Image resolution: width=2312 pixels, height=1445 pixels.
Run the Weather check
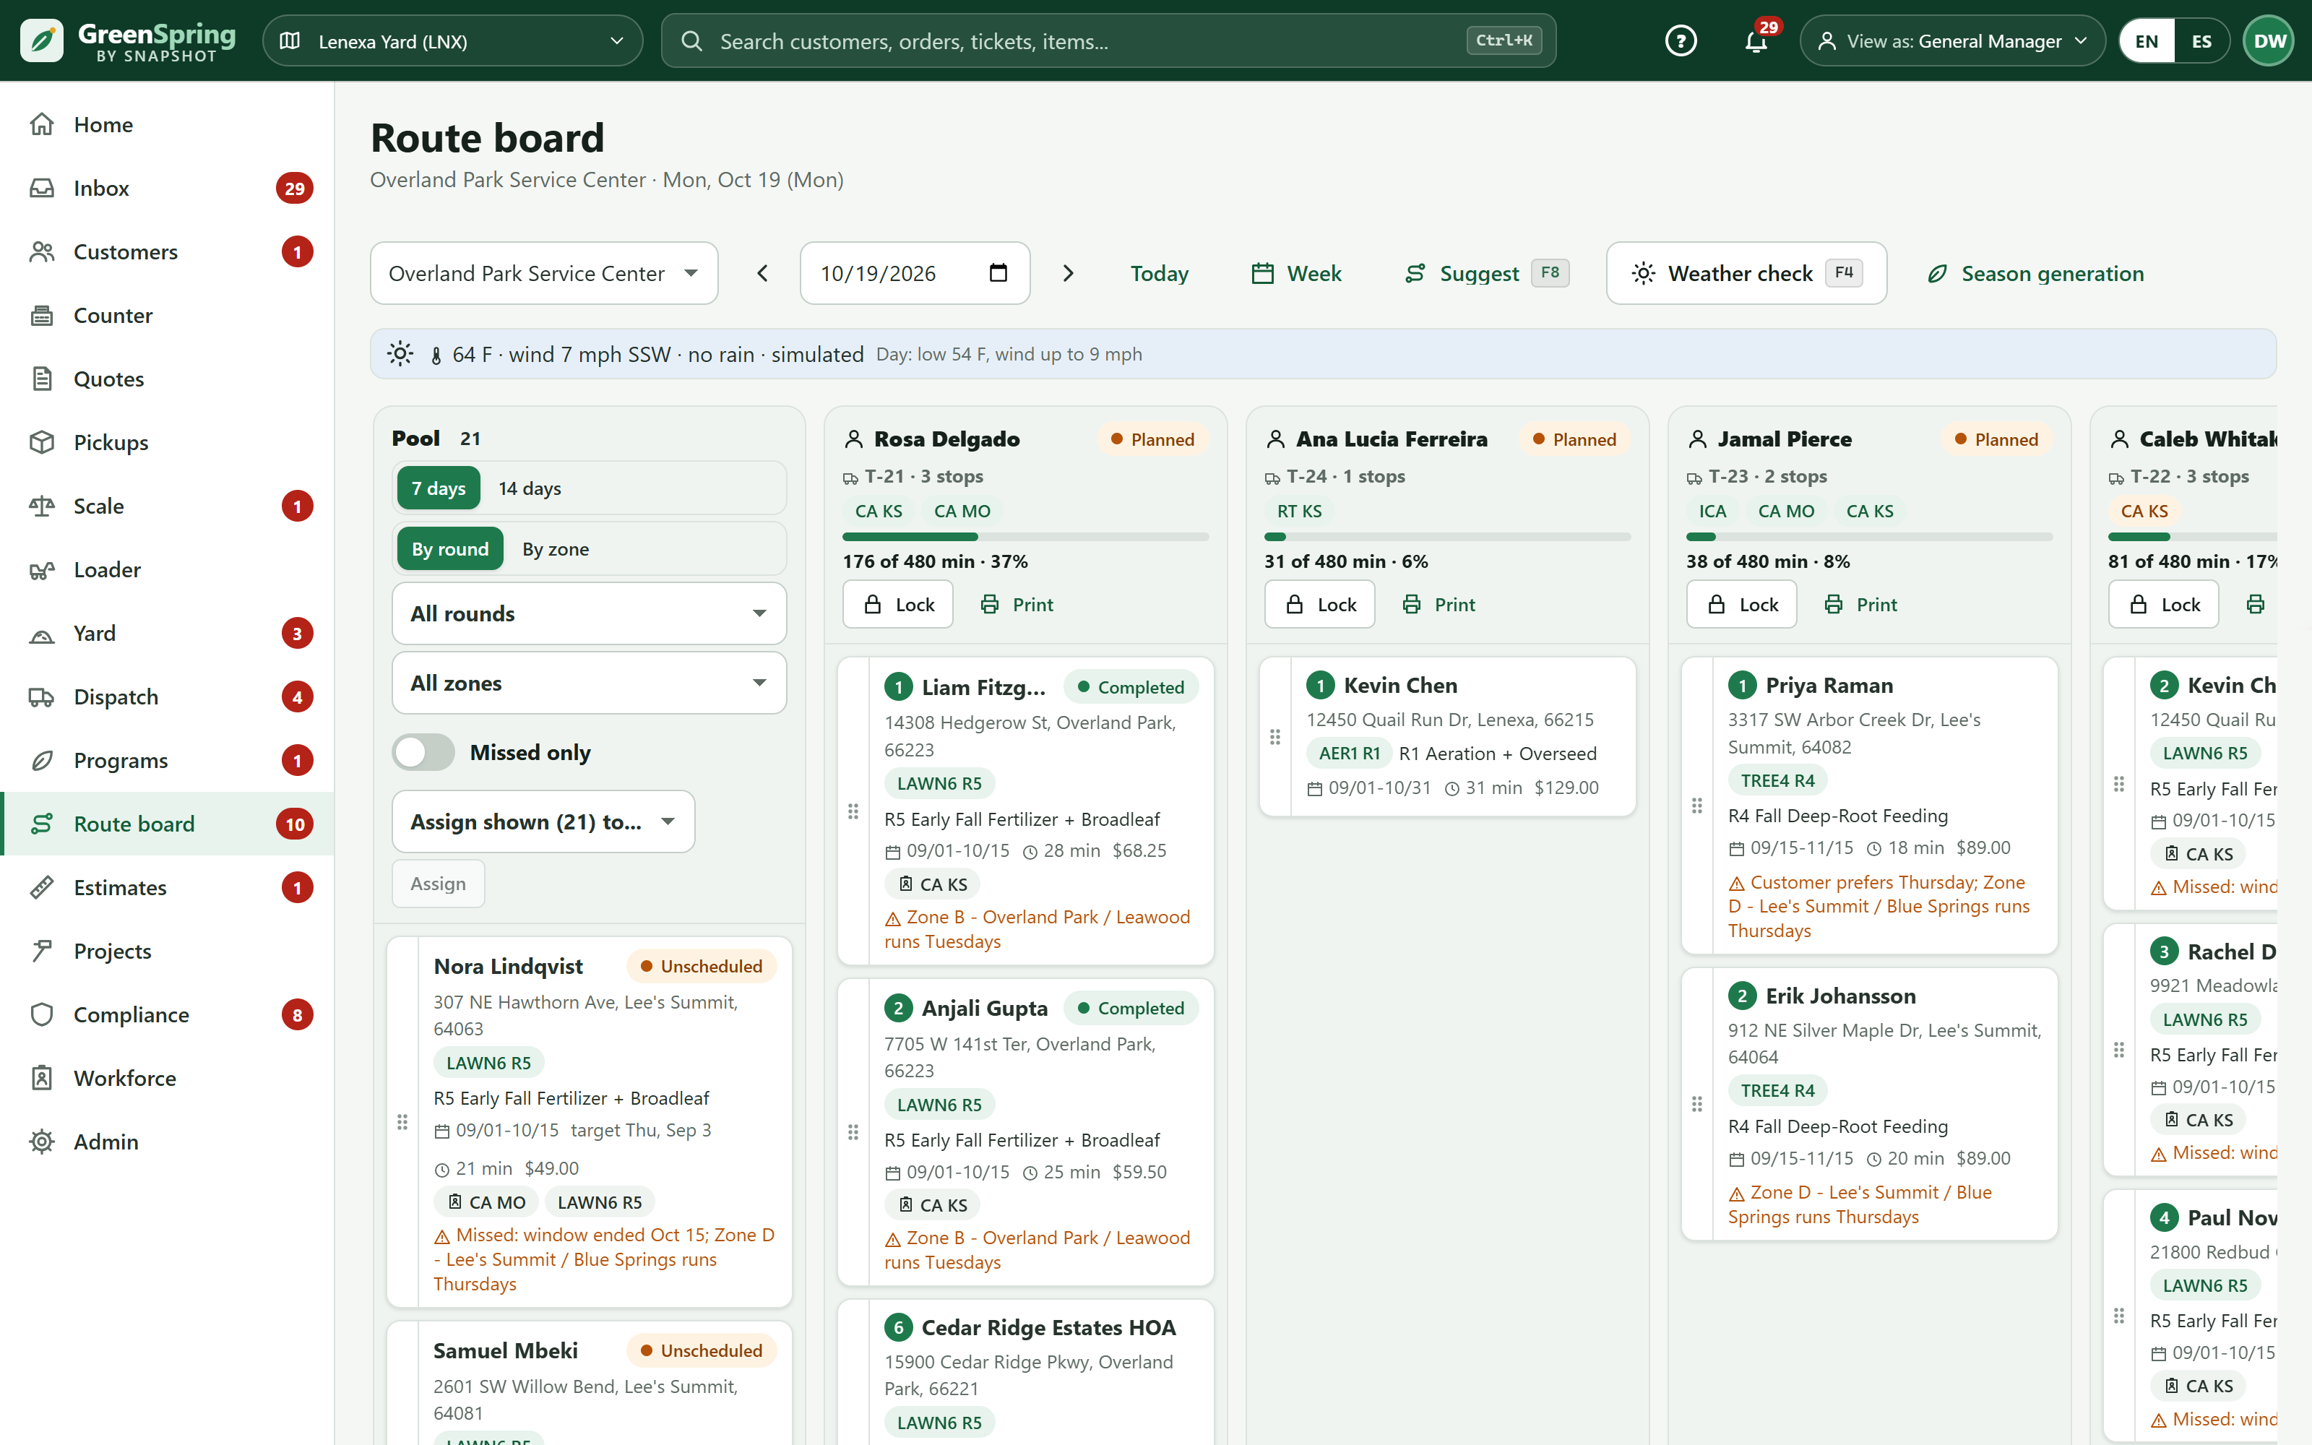(1746, 273)
